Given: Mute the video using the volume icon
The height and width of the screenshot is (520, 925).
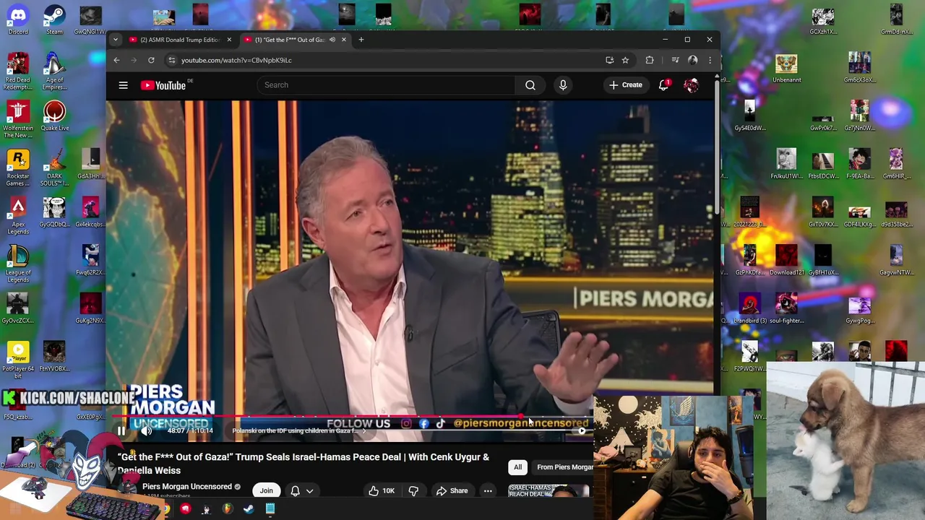Looking at the screenshot, I should (147, 430).
